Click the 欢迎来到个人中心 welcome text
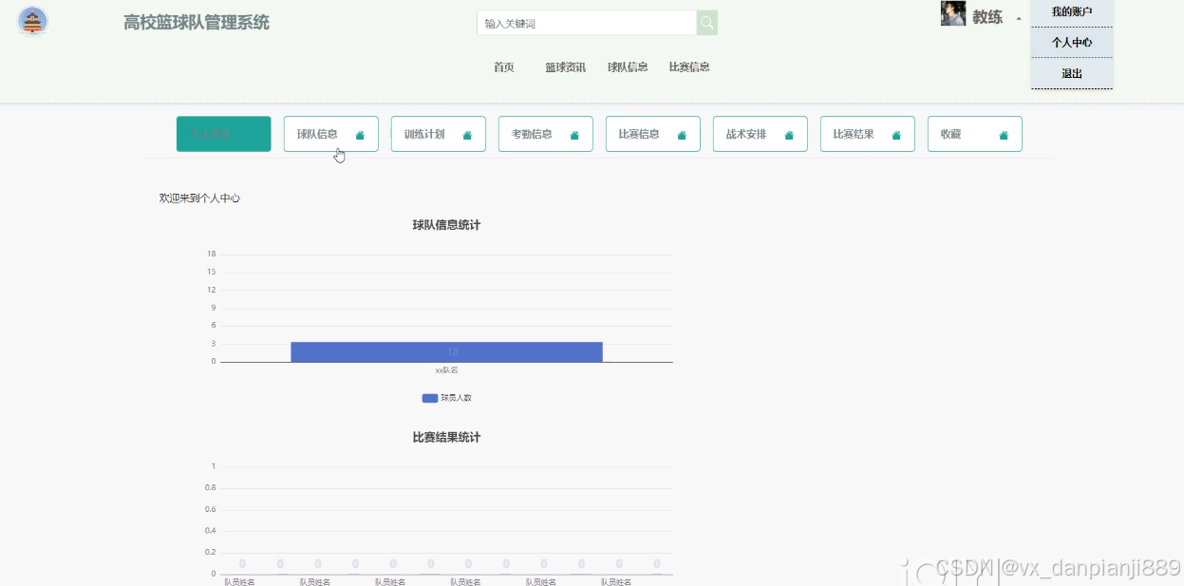This screenshot has height=586, width=1184. pyautogui.click(x=199, y=198)
